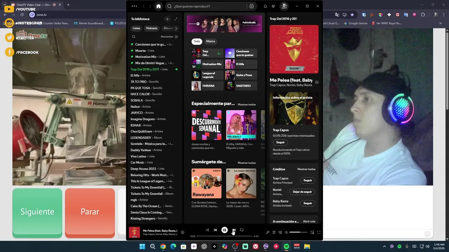Go back in Spotify navigation
This screenshot has height=252, width=449.
click(x=143, y=6)
